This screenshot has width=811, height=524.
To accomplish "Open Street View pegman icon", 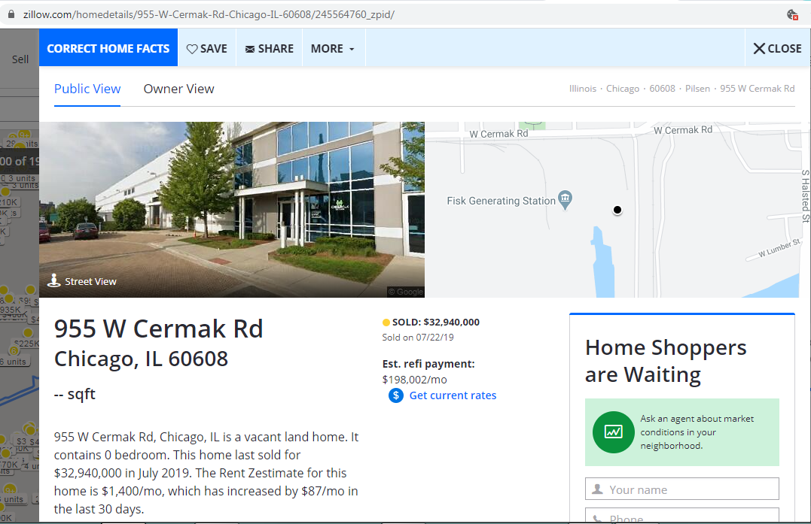I will 53,280.
